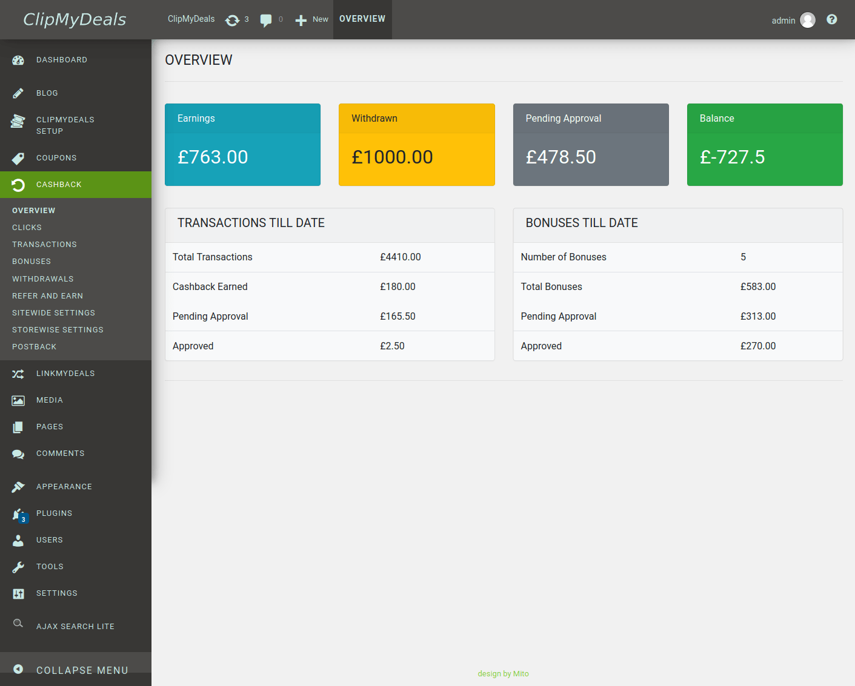Click the Balance £-727.5 card
The width and height of the screenshot is (855, 686).
(x=765, y=145)
